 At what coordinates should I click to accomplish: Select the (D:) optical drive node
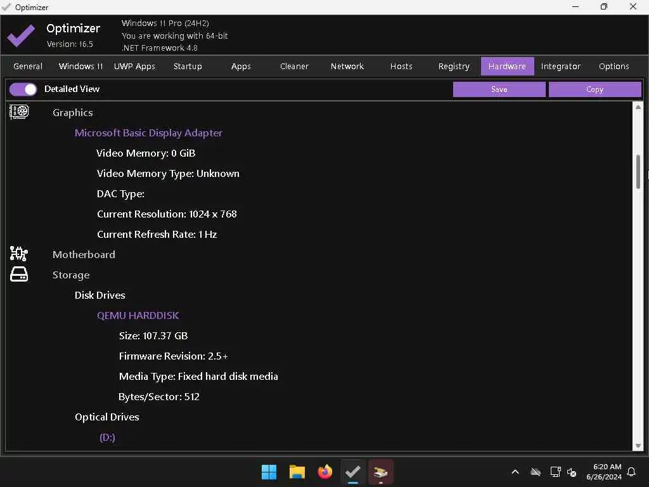pos(107,438)
